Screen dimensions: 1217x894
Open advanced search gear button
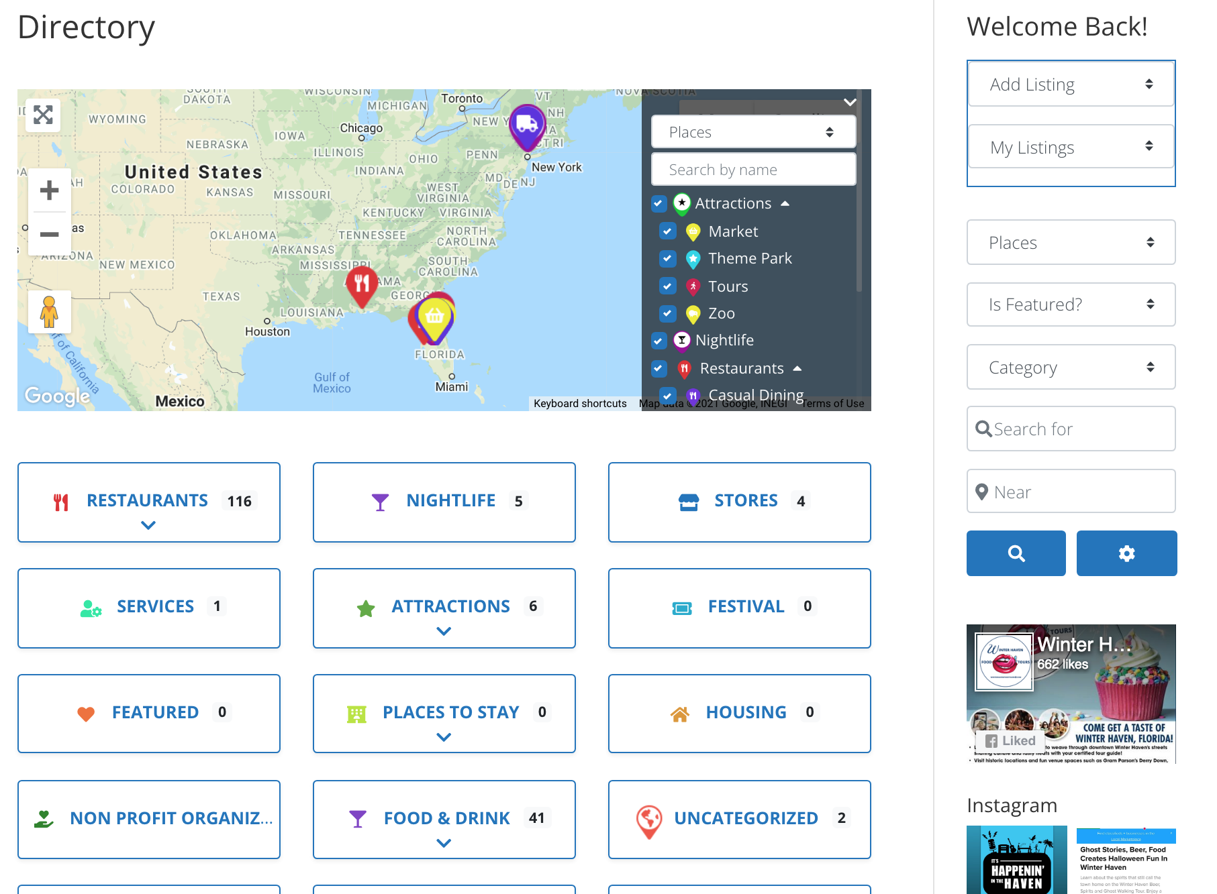pos(1126,553)
